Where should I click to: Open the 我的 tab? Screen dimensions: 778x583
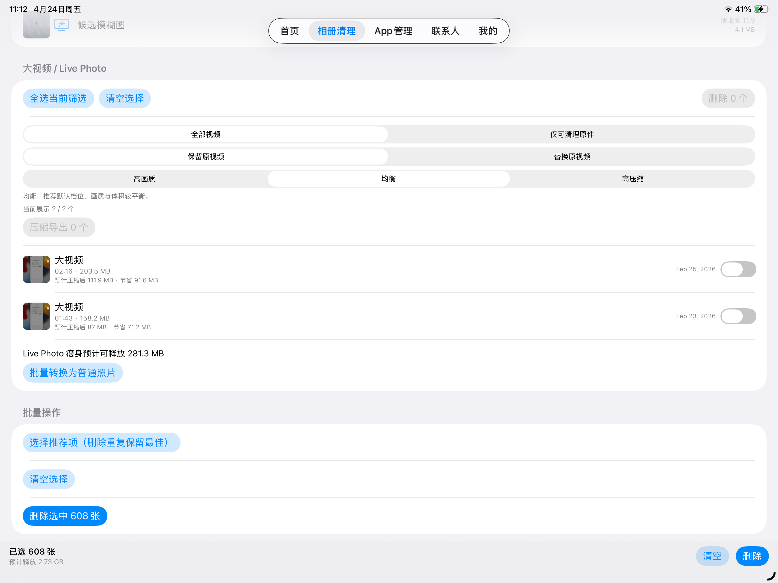pyautogui.click(x=488, y=31)
